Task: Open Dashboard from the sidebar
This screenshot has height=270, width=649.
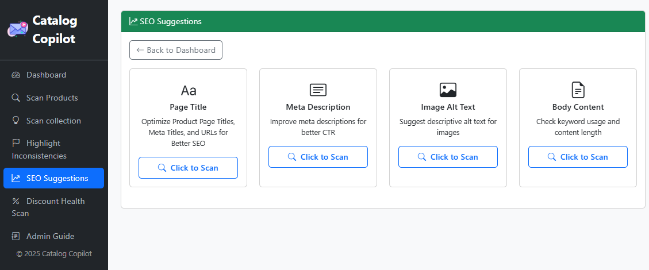Action: 46,75
